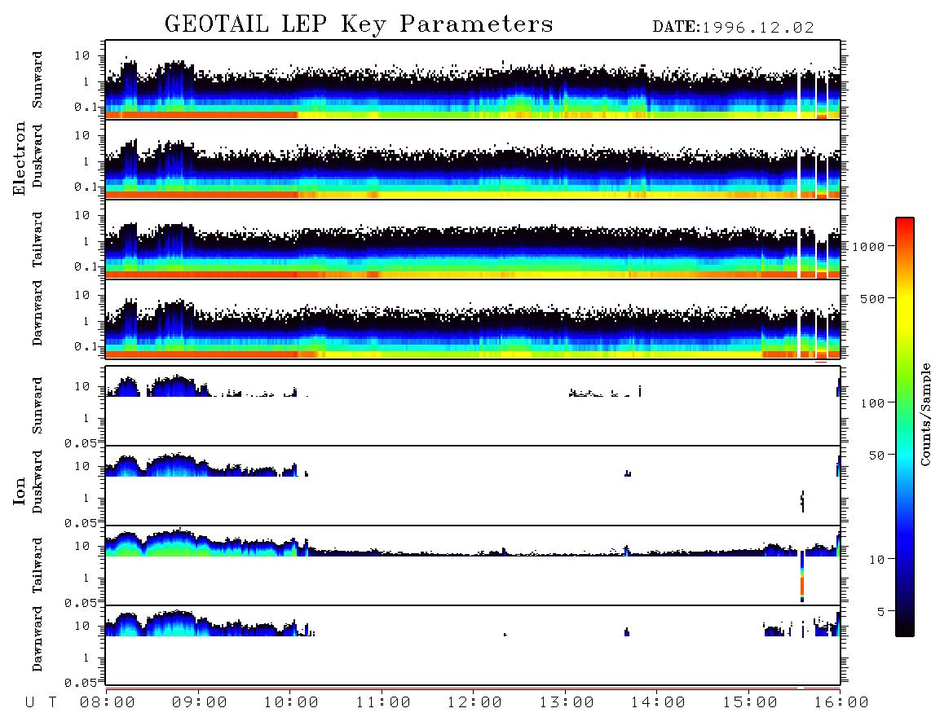Click the colorbar tick value 5
Screen dimensions: 931x717
(881, 612)
